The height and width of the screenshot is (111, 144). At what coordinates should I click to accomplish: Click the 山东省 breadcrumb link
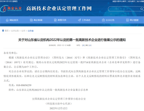click(x=31, y=31)
